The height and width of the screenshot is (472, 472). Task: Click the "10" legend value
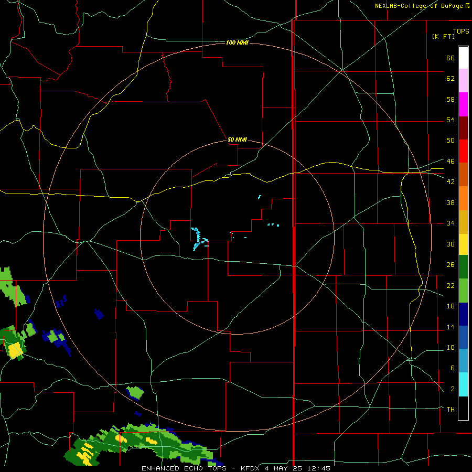click(x=450, y=347)
